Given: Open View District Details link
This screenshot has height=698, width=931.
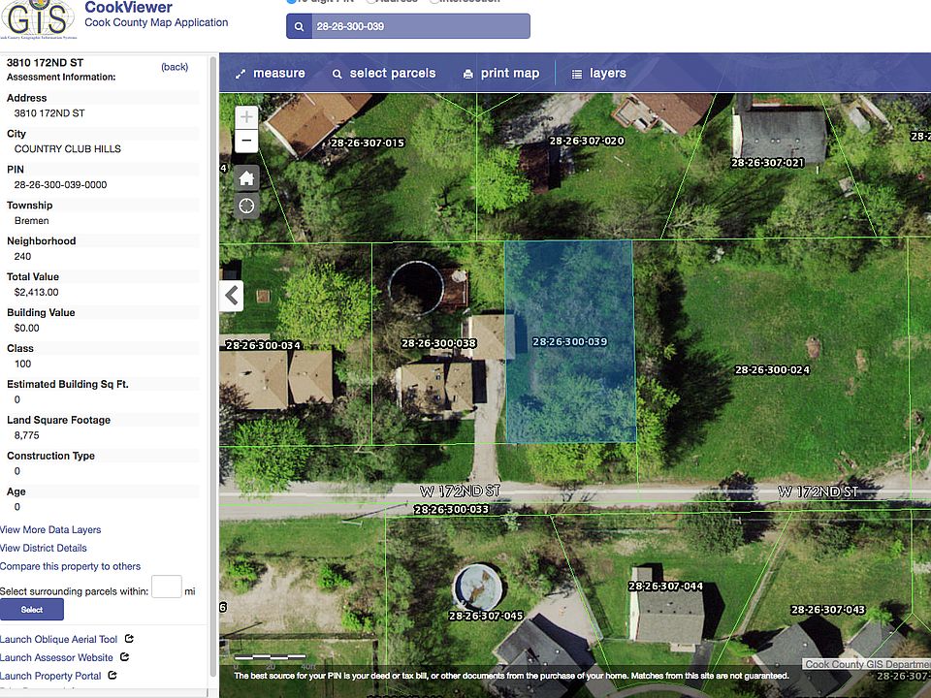Looking at the screenshot, I should tap(44, 548).
